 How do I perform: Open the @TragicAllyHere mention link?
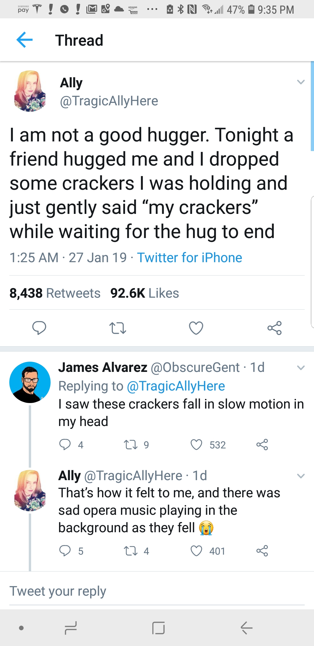[x=176, y=386]
